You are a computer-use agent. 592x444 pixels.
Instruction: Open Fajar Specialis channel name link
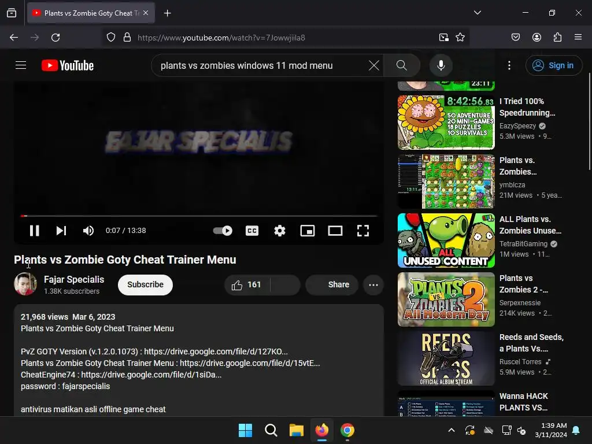(x=74, y=279)
